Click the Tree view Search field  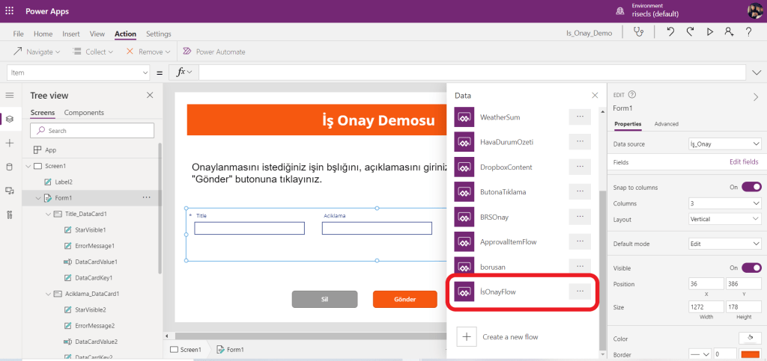click(92, 131)
